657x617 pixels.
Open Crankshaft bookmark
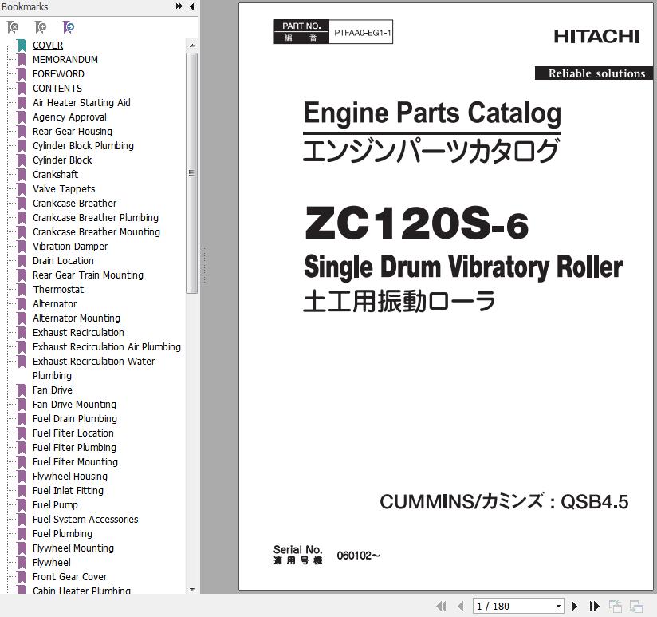coord(55,175)
